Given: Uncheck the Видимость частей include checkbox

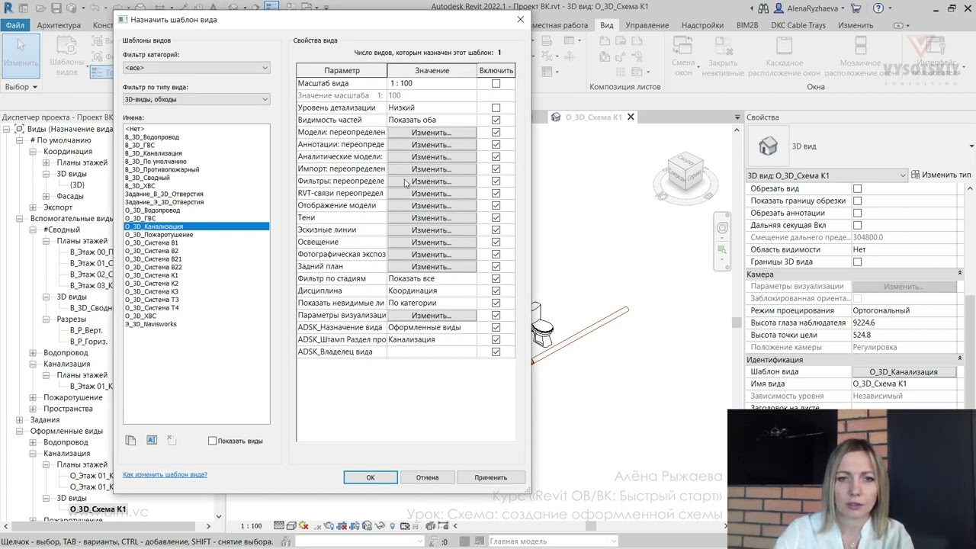Looking at the screenshot, I should click(496, 120).
